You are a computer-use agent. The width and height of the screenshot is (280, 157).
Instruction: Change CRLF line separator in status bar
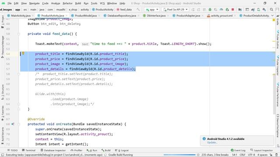(242, 155)
